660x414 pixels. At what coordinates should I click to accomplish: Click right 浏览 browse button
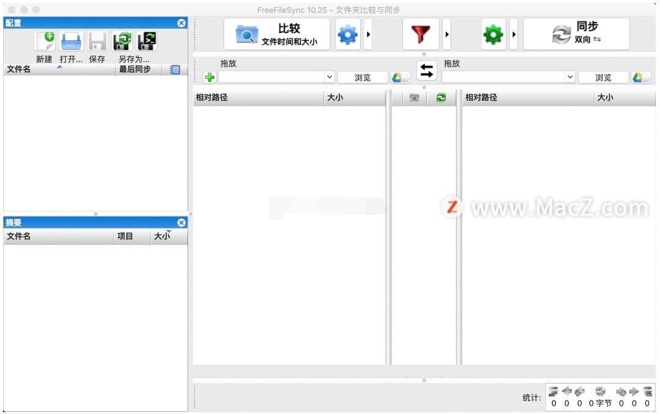[x=603, y=78]
